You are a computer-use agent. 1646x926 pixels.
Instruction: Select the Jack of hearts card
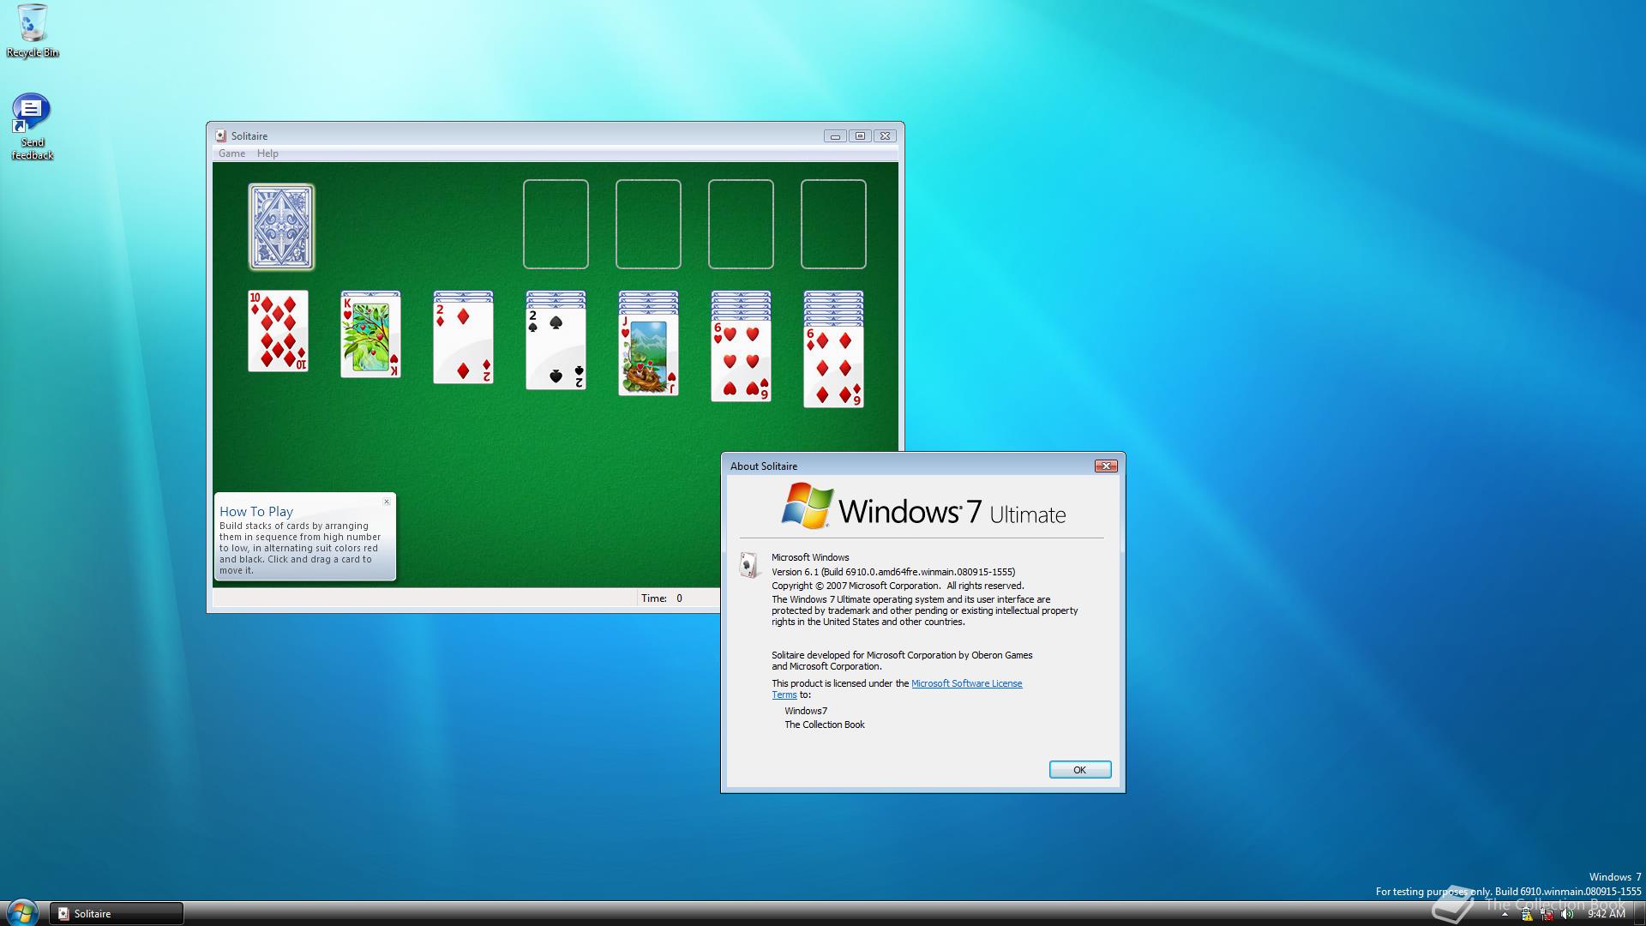pyautogui.click(x=648, y=354)
